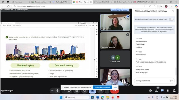Click the screen share toggle button
The image size is (179, 100).
pos(92,91)
